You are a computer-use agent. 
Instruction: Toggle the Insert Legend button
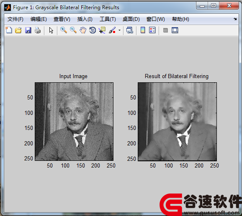click(152, 30)
